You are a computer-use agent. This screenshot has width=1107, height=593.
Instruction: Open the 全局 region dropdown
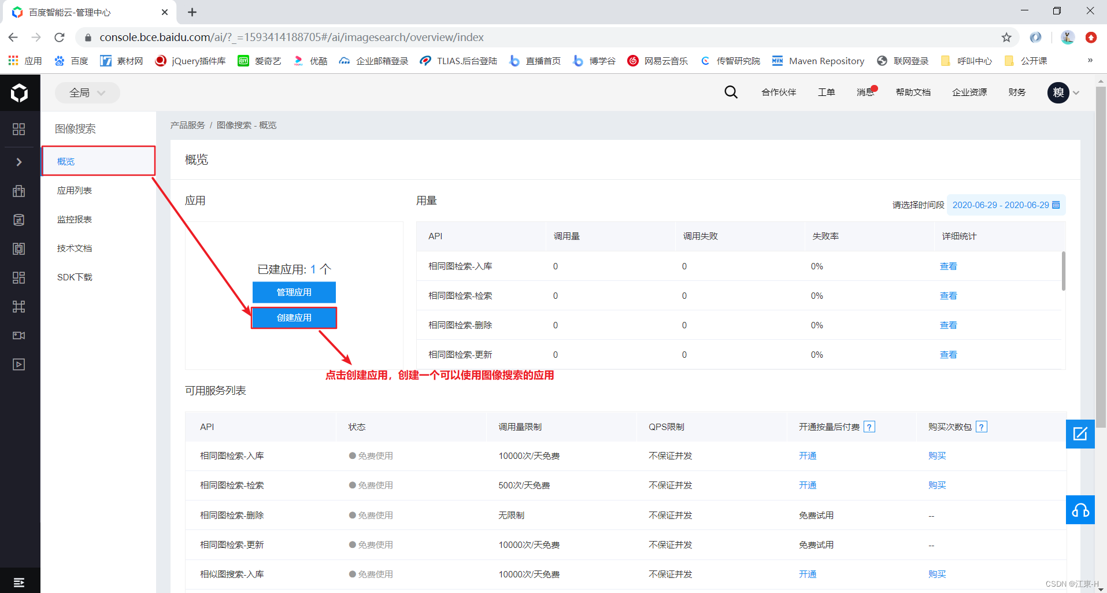[x=87, y=92]
